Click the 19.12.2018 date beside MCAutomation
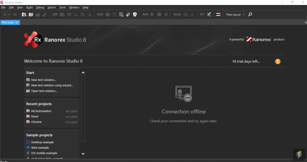 (71, 111)
